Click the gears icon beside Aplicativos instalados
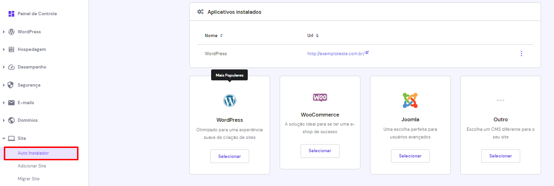The width and height of the screenshot is (554, 186). (200, 12)
